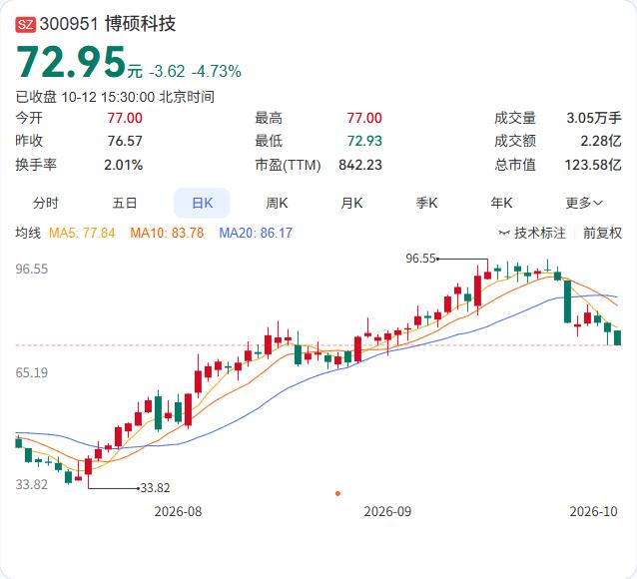This screenshot has width=637, height=579.
Task: Open the 周K weekly chart tab
Action: 277,203
